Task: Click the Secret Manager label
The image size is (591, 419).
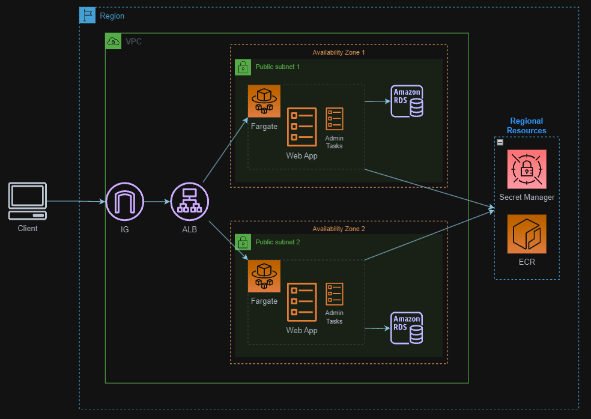Action: tap(527, 197)
